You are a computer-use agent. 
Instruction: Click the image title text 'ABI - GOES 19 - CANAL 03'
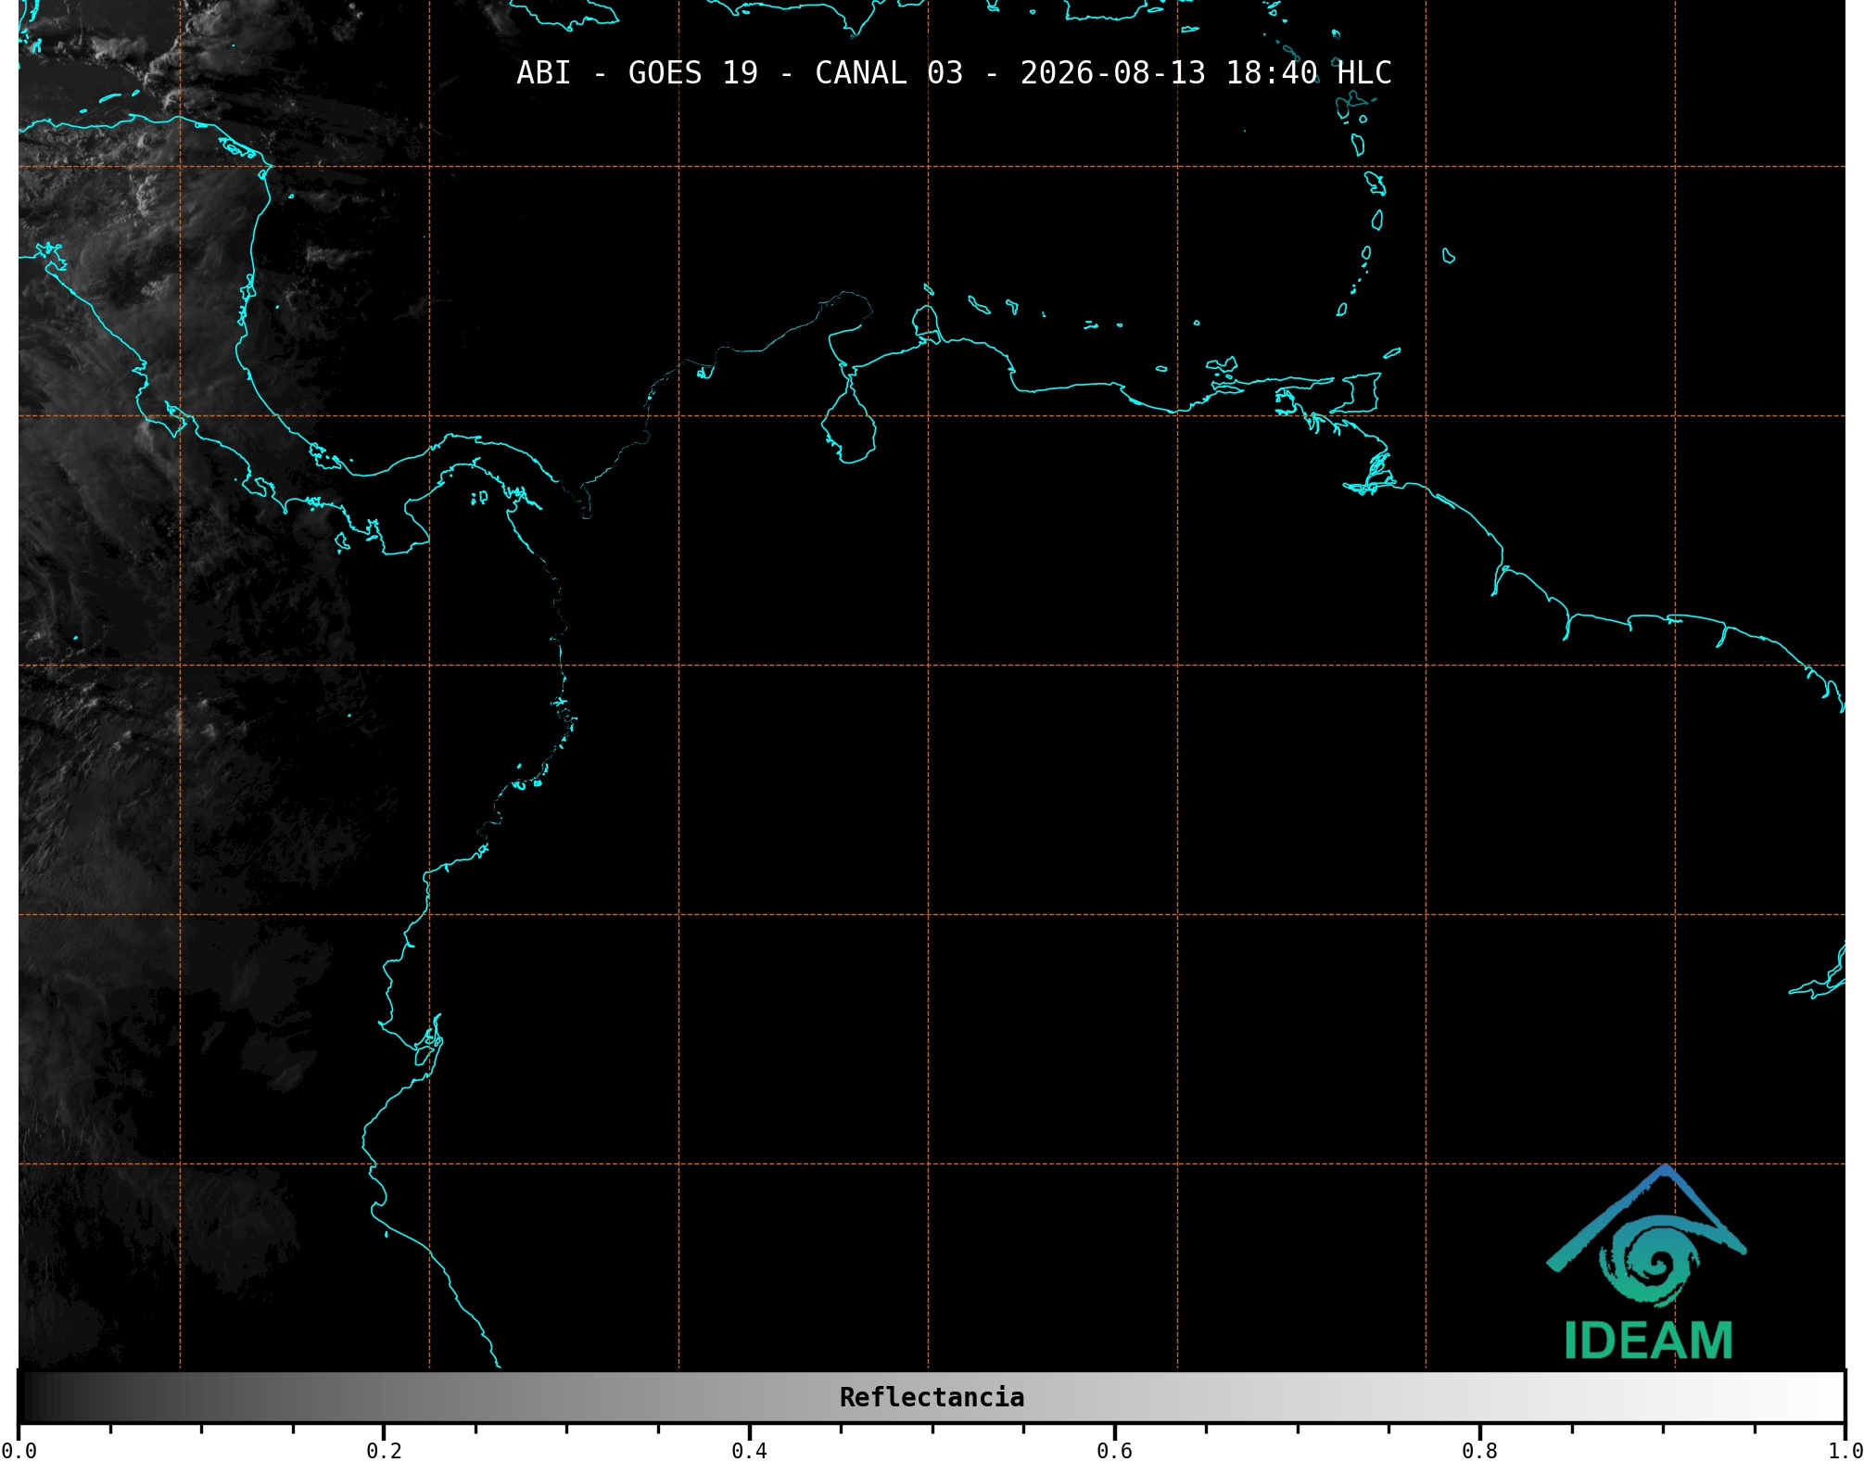pyautogui.click(x=740, y=72)
